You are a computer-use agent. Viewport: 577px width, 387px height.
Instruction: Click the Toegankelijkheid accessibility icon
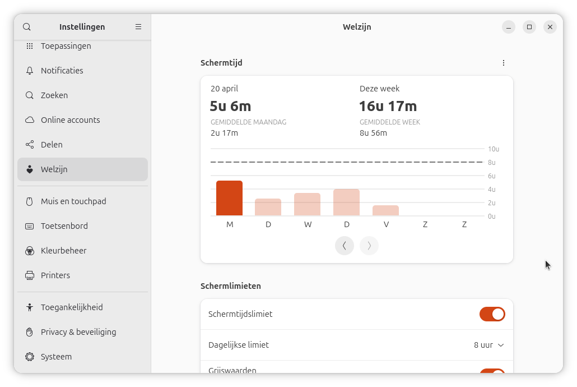pyautogui.click(x=30, y=307)
